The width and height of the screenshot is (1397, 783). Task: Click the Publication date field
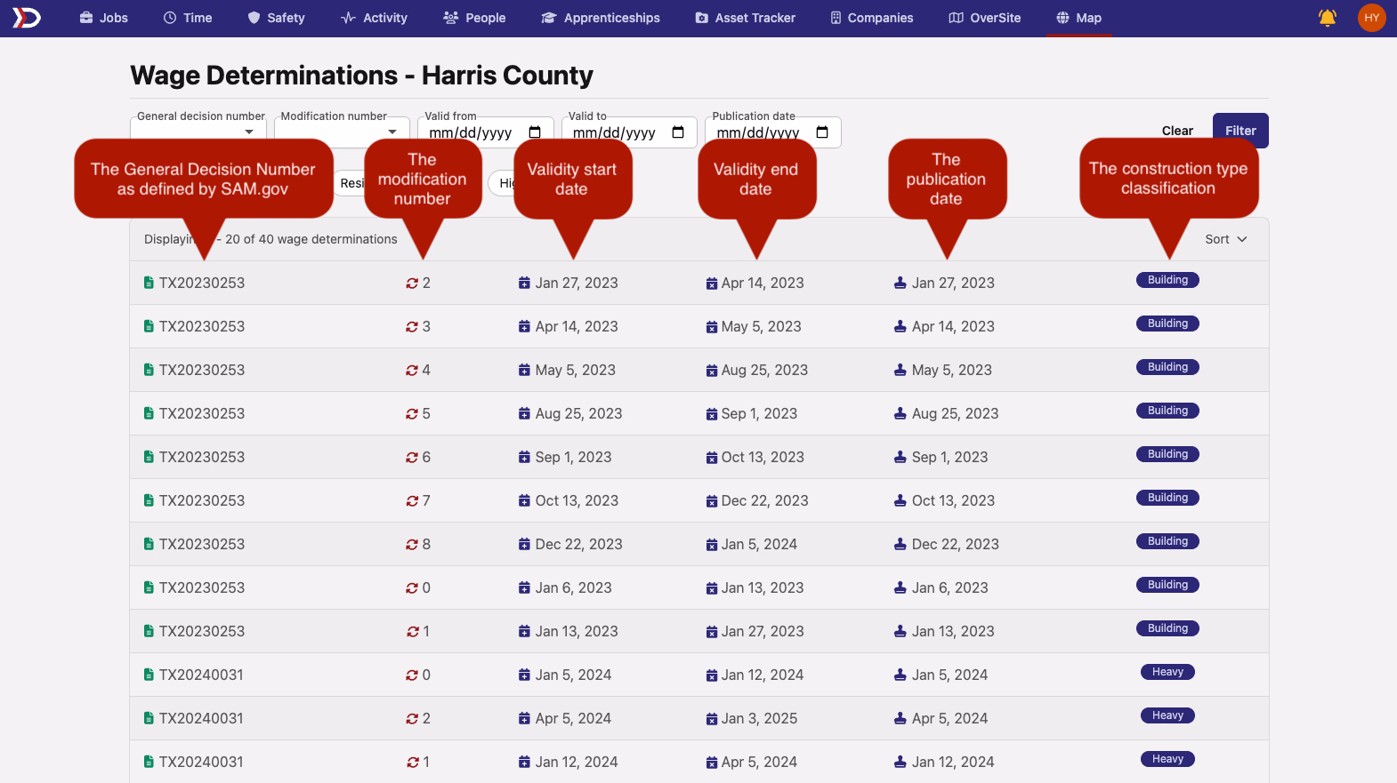(x=773, y=132)
